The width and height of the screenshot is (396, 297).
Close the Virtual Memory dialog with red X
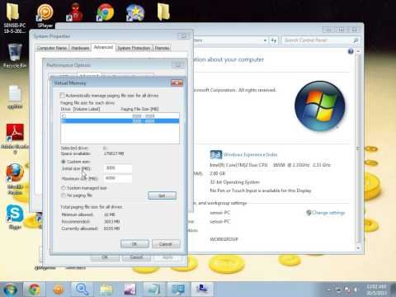(x=177, y=82)
